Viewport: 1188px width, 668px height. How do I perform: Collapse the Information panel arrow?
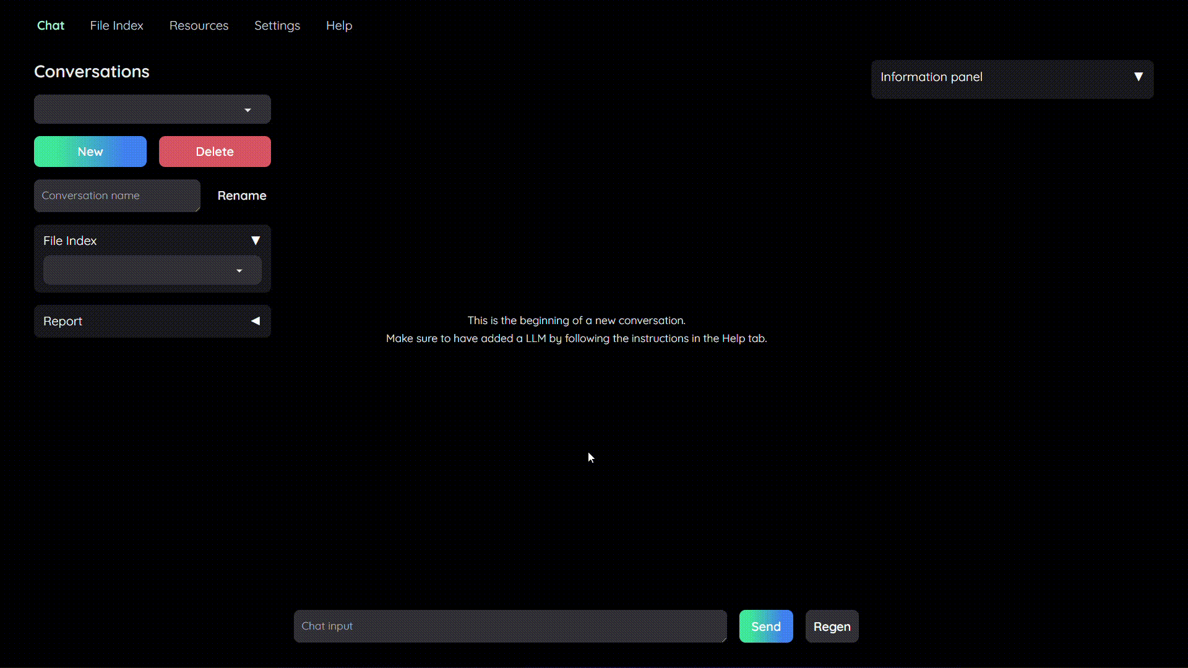coord(1138,77)
